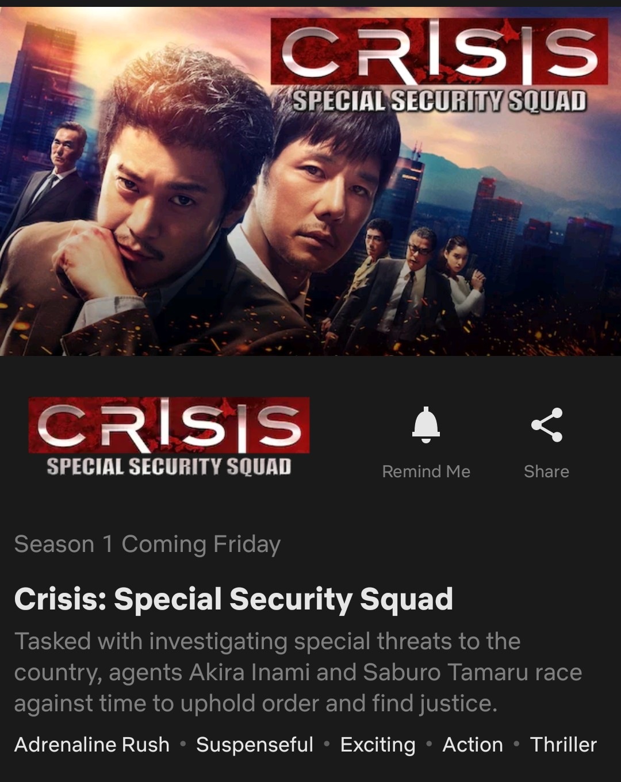Tap the Remind Me bell icon

426,425
